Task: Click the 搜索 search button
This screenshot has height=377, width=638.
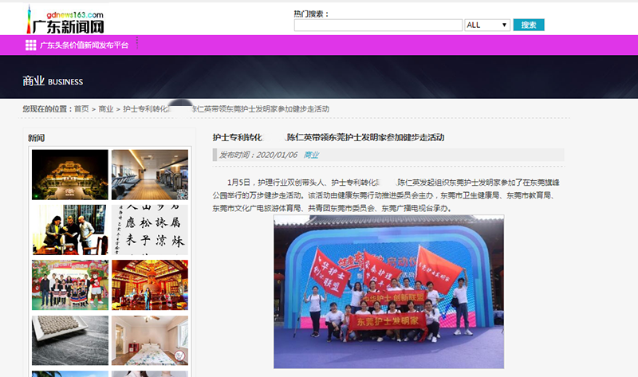Action: pos(528,25)
